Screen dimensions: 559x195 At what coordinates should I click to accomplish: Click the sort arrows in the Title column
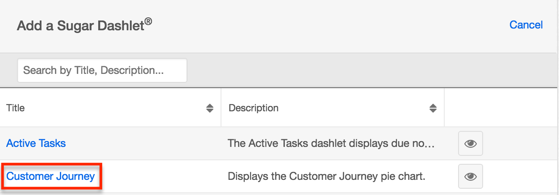209,108
